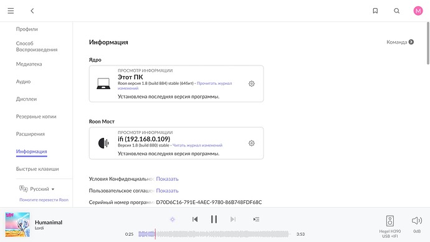The height and width of the screenshot is (242, 430).
Task: Open the Медиатека settings tab
Action: (x=29, y=64)
